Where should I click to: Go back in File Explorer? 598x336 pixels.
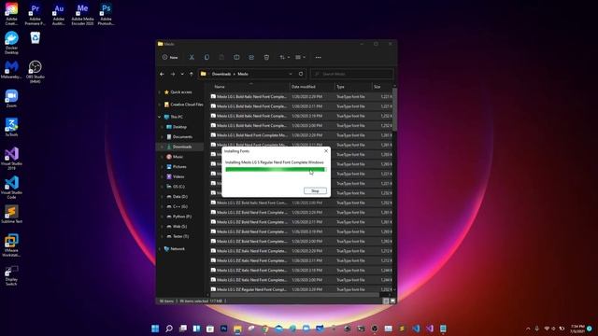[162, 74]
